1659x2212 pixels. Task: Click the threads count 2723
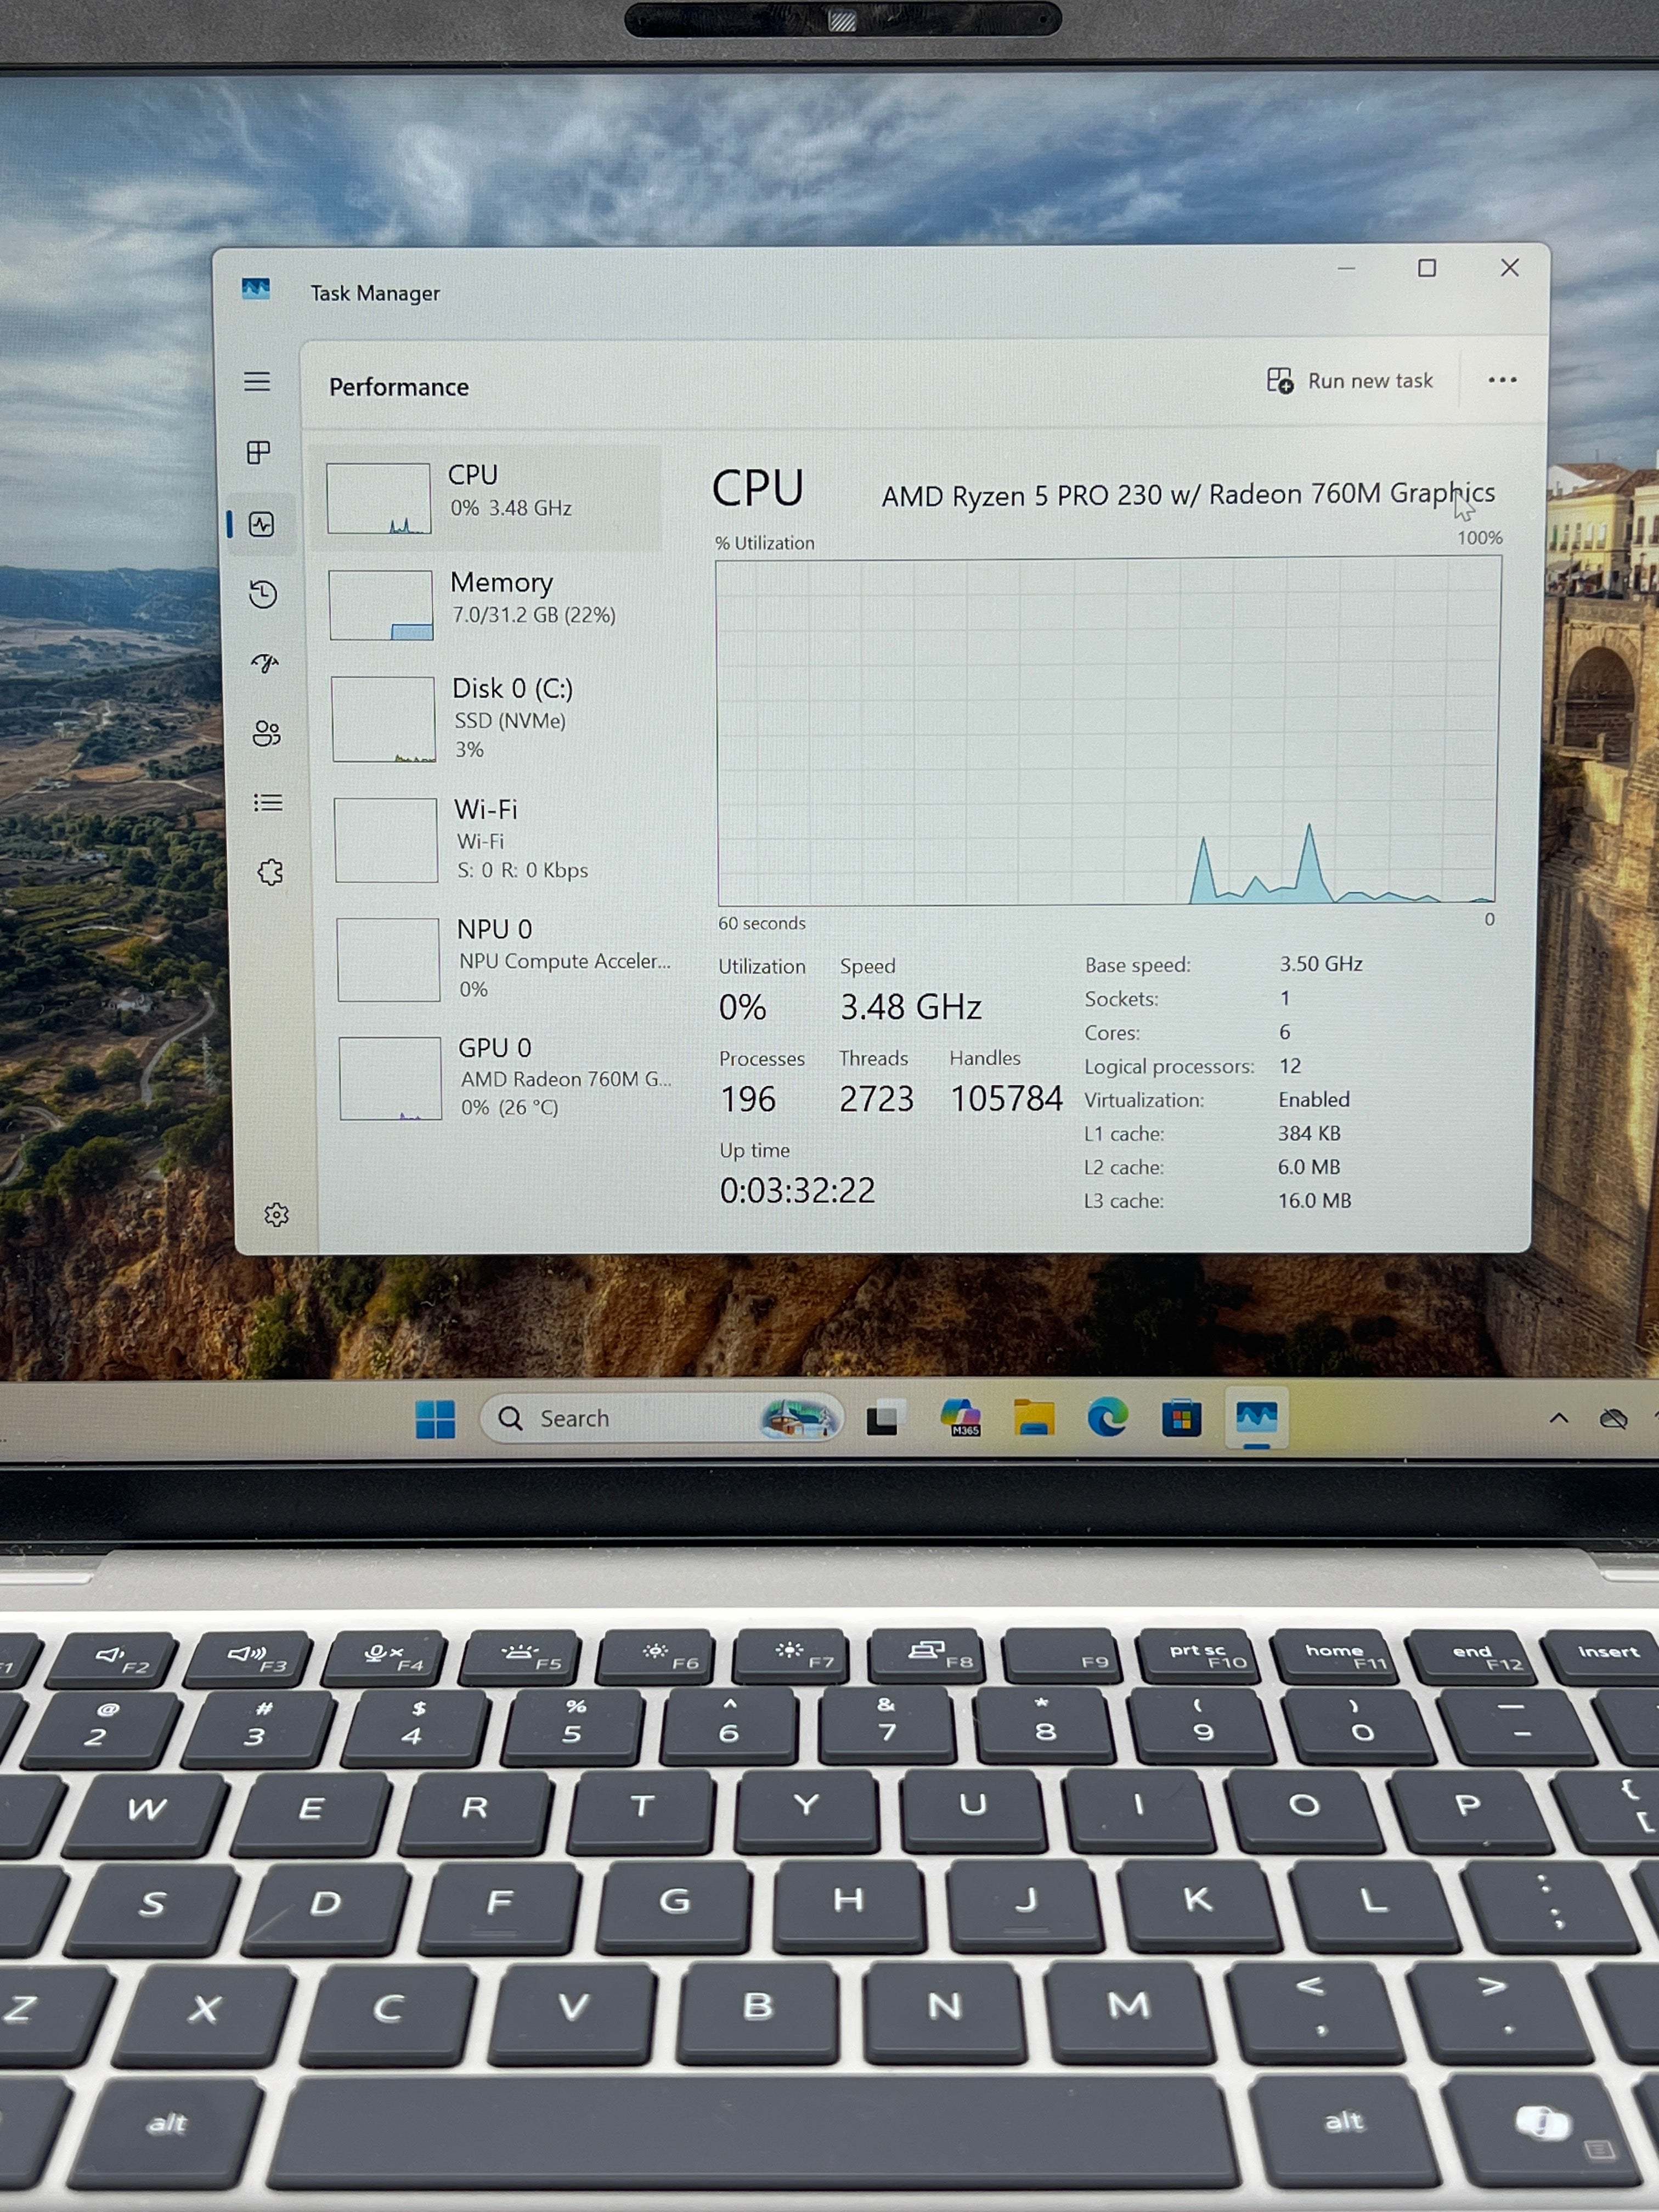pos(876,1099)
